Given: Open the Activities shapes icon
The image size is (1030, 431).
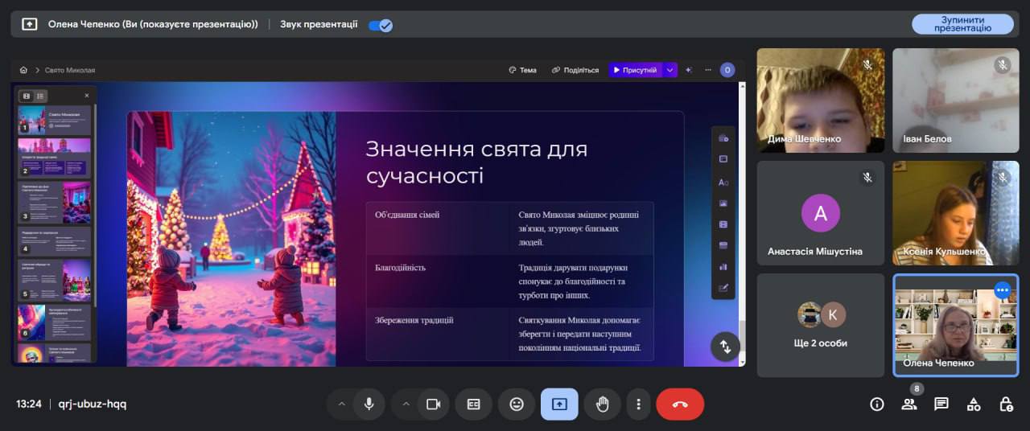Looking at the screenshot, I should 974,404.
